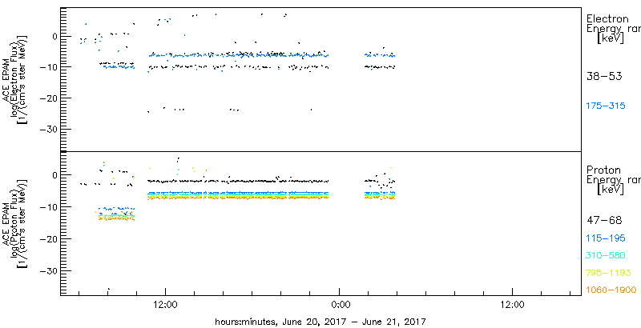Select the [keV] unit under Electron heading
The height and width of the screenshot is (328, 641).
click(611, 38)
